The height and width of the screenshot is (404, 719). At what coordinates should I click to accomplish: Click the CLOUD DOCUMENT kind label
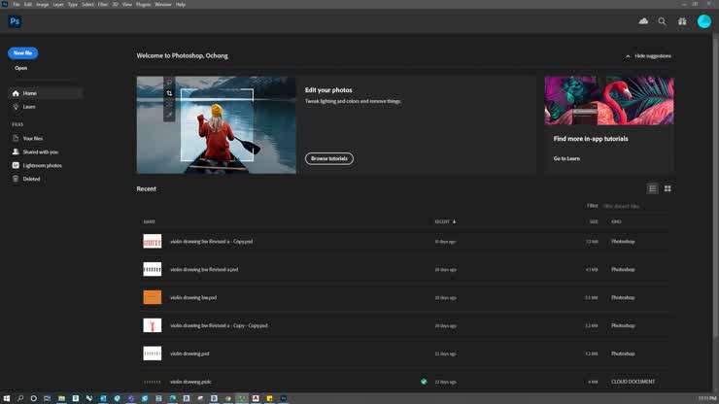point(633,382)
